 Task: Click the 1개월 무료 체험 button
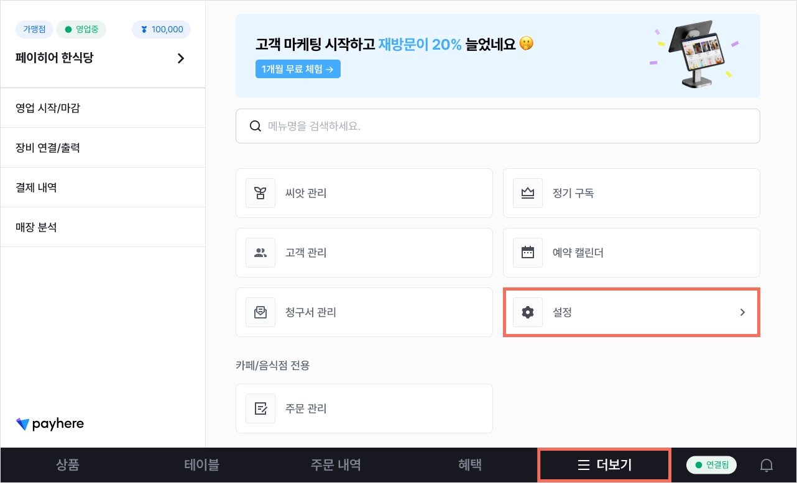point(298,69)
